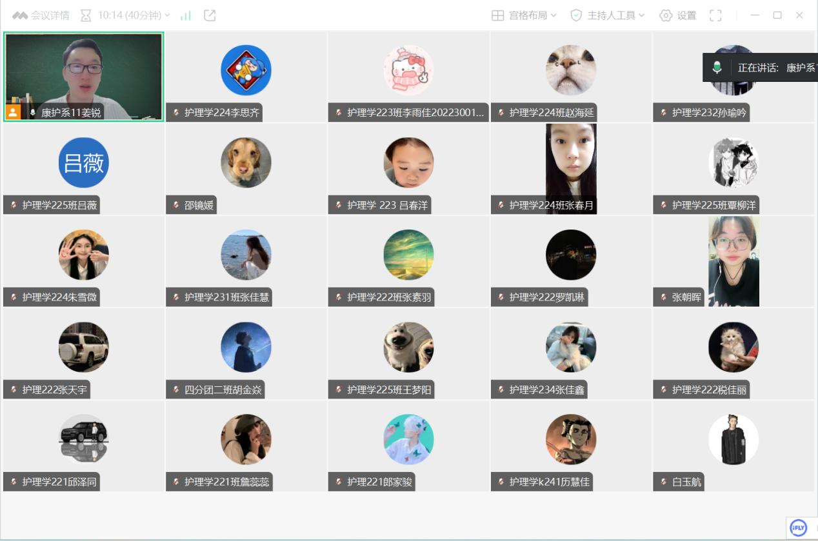Viewport: 818px width, 541px height.
Task: Expand the 10:14 (40分钟) timer dropdown
Action: coord(125,15)
